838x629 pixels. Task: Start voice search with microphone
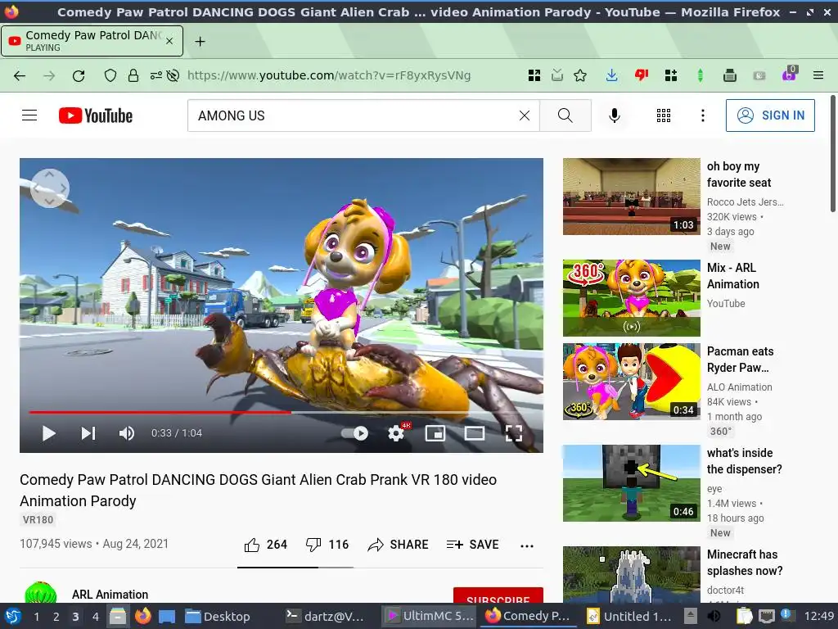point(615,115)
